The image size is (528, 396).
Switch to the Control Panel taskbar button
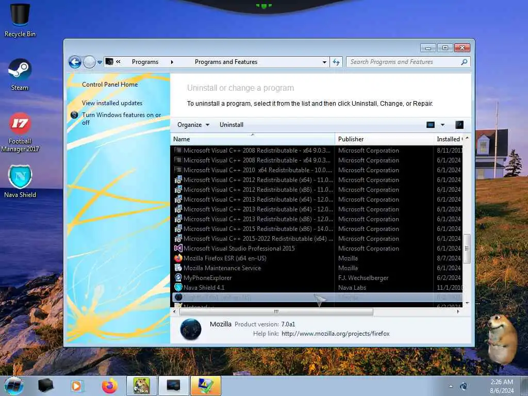(173, 386)
